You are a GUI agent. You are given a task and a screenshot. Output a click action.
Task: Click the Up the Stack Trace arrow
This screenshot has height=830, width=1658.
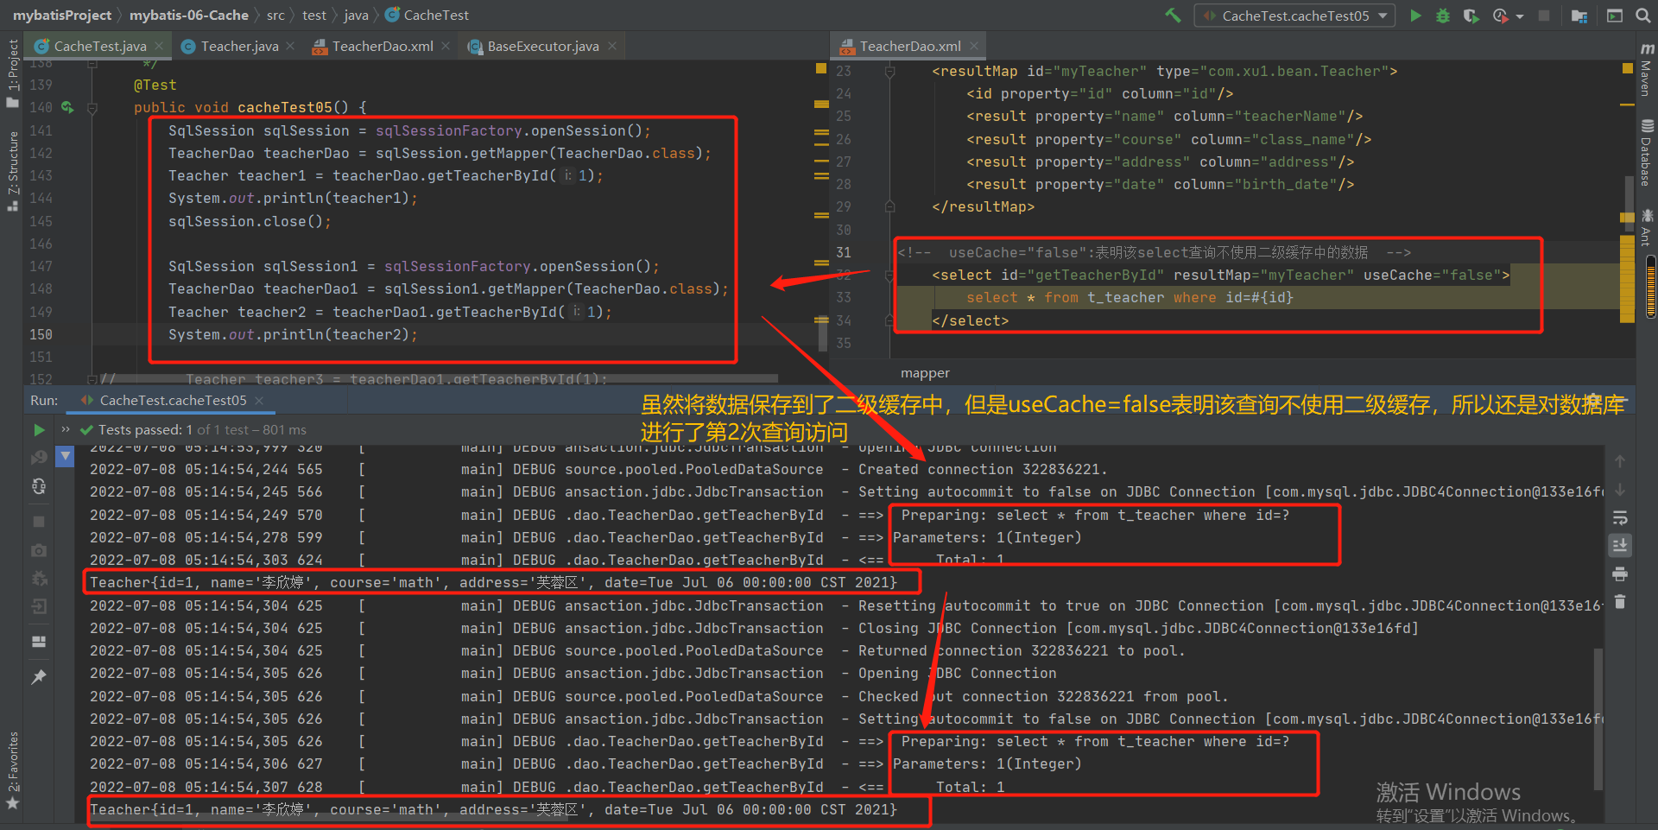click(1620, 461)
